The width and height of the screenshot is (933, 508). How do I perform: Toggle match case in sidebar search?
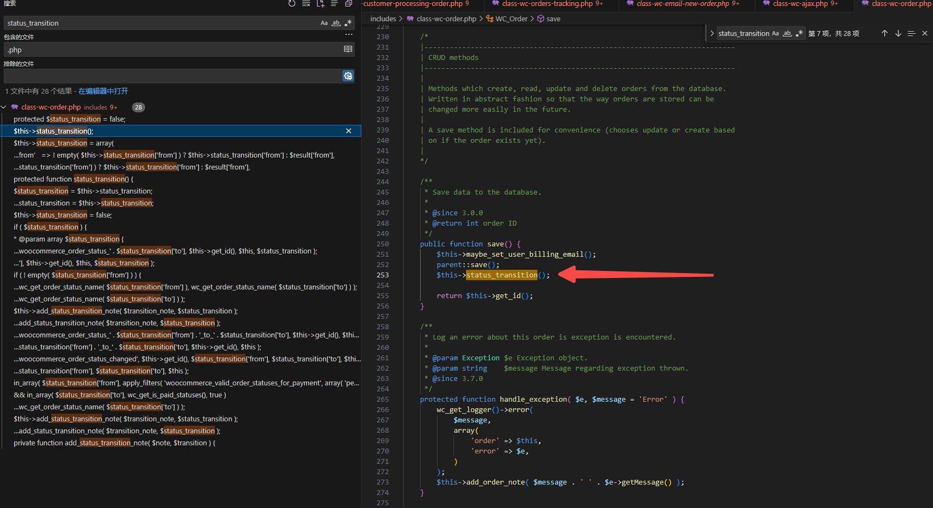click(324, 23)
